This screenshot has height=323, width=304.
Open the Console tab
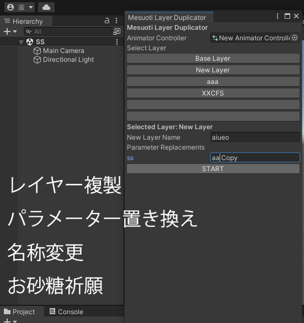coord(66,312)
